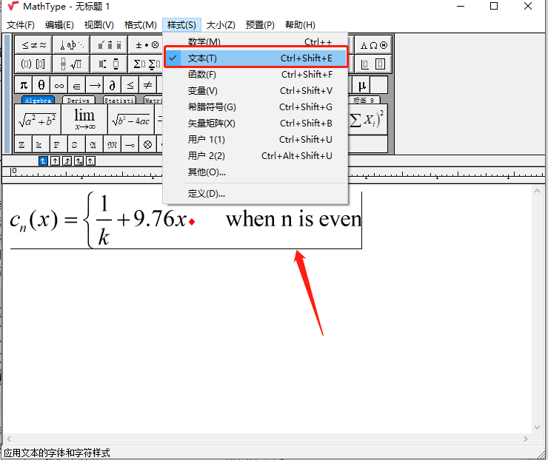Insert the multimap symbol (line with circle)
548x460 pixels.
tap(130, 144)
